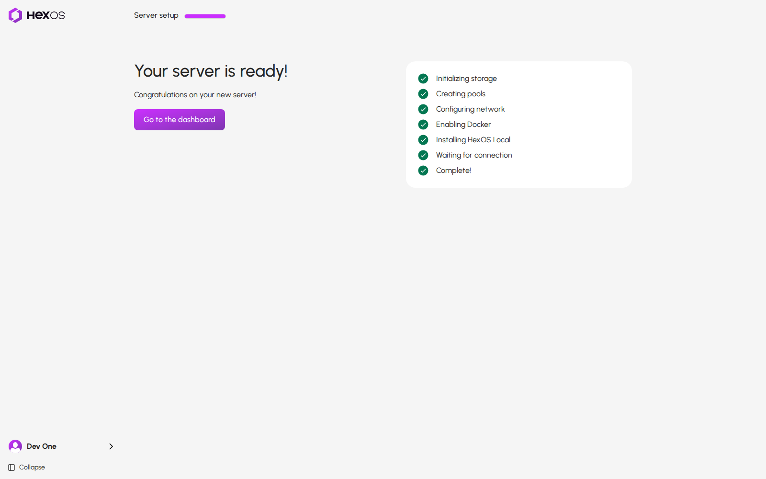Click the HexOS logo icon
766x479 pixels.
15,15
